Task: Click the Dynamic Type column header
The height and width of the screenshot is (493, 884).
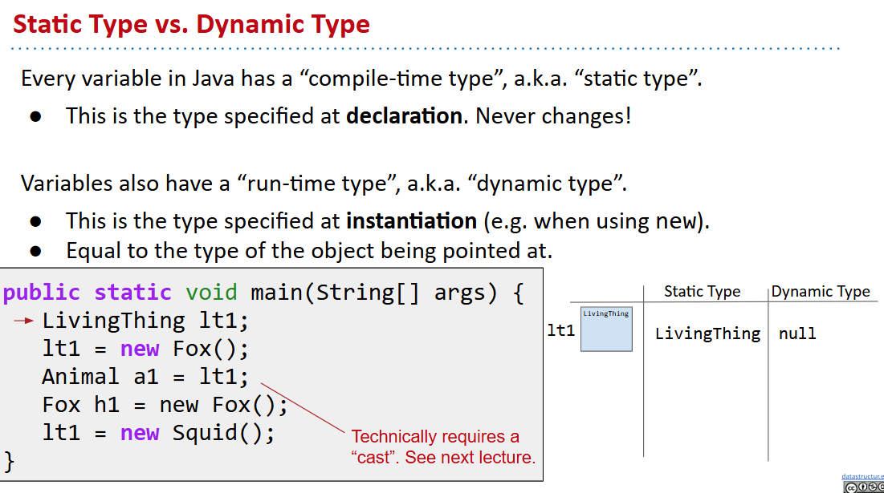Action: point(821,292)
